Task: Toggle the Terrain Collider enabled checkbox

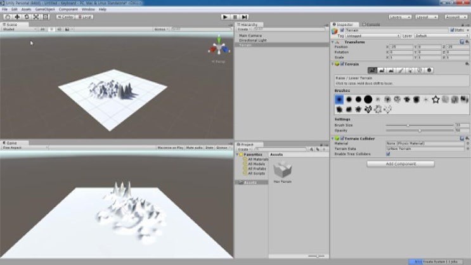Action: [x=342, y=138]
